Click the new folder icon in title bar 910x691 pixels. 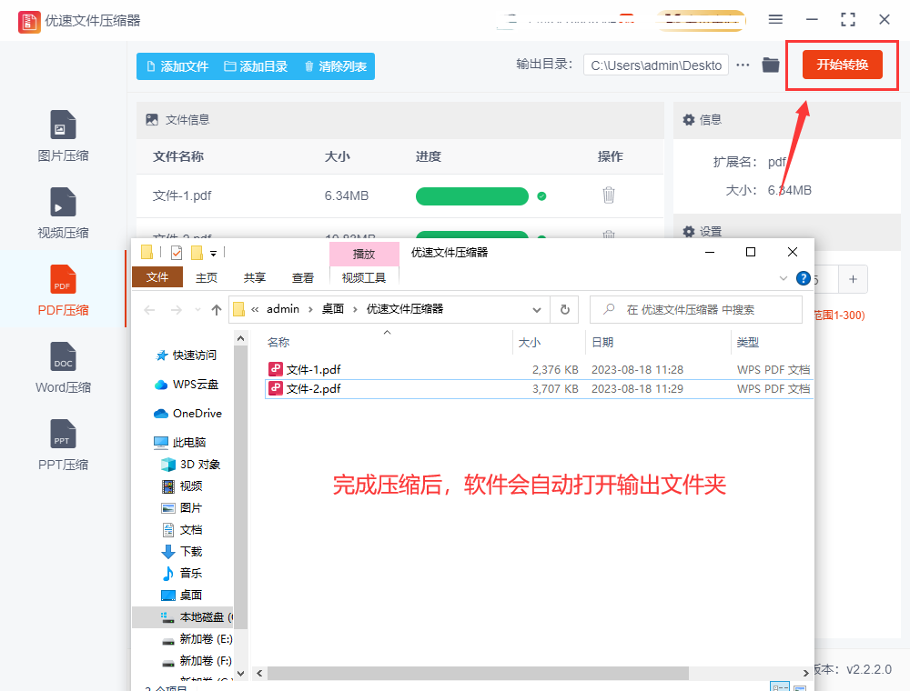(197, 253)
